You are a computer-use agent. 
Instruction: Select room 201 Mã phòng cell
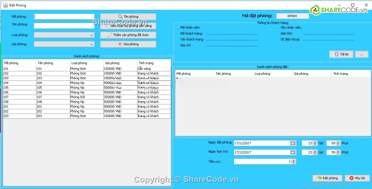[x=20, y=107]
